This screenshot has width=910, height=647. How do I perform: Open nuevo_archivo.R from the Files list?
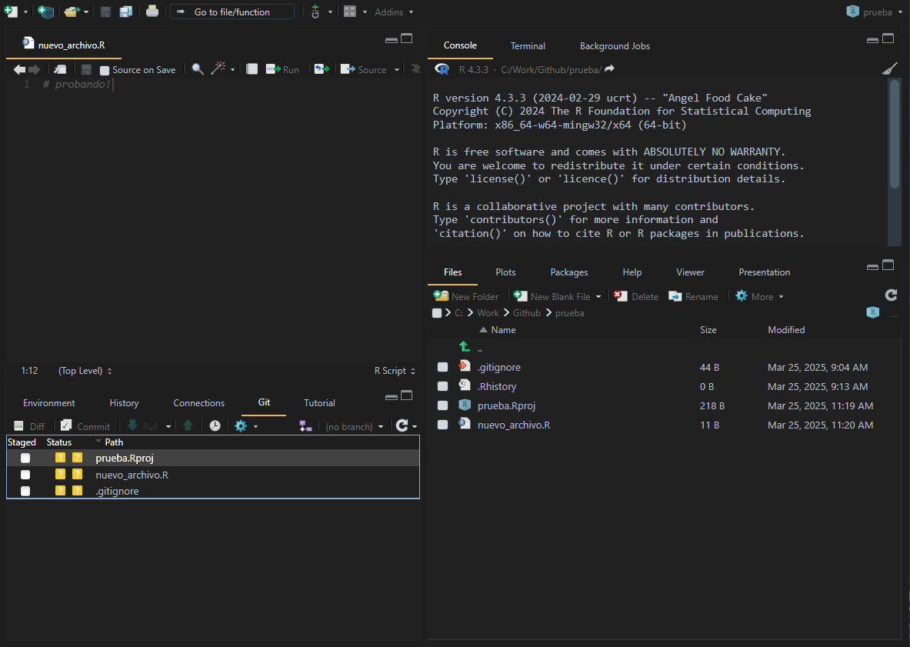[514, 425]
